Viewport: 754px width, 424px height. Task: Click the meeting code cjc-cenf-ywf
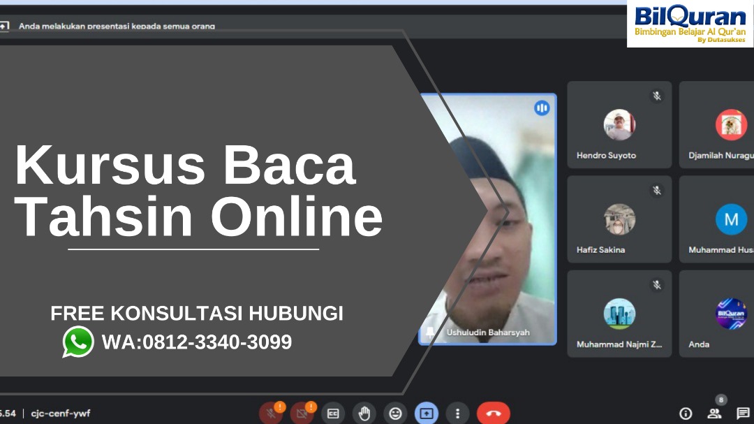(61, 413)
